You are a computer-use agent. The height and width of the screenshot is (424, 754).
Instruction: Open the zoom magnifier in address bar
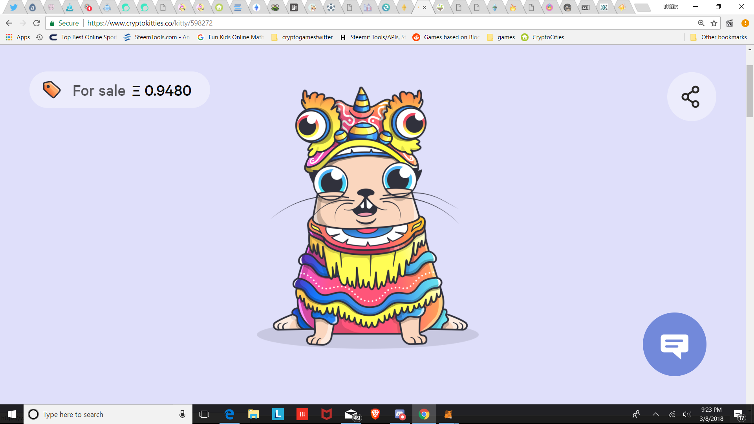pyautogui.click(x=701, y=23)
